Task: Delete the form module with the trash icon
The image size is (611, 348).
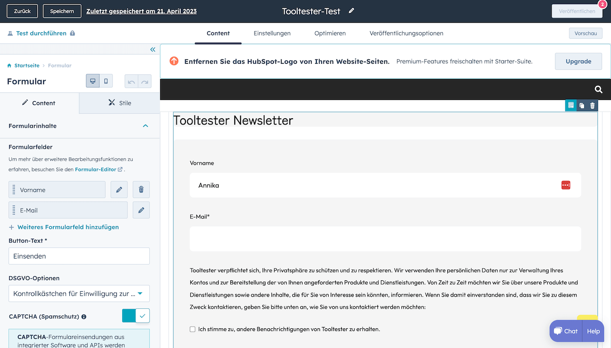Action: tap(592, 106)
